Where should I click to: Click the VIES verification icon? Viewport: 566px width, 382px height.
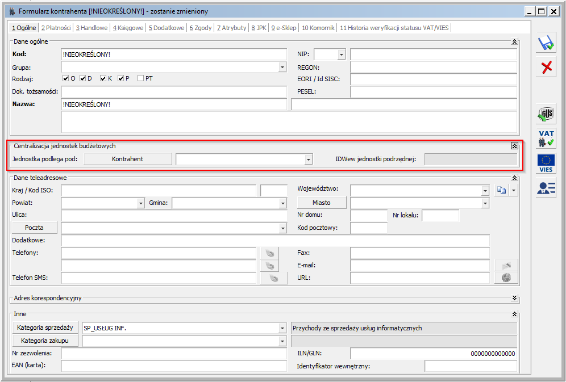point(546,163)
